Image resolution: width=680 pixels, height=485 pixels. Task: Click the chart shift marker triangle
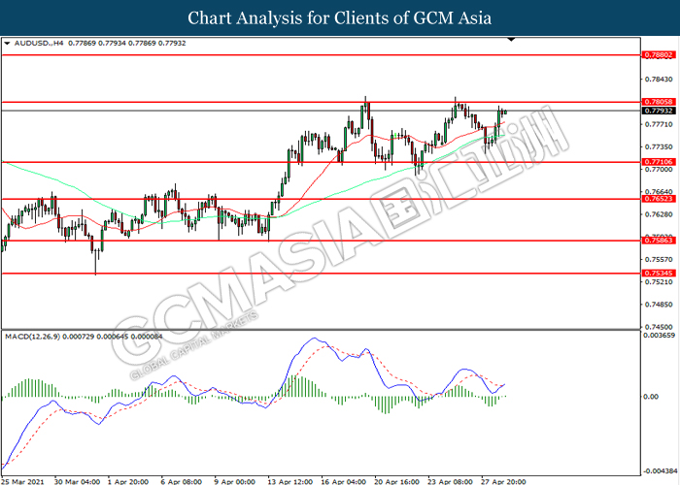[x=511, y=40]
